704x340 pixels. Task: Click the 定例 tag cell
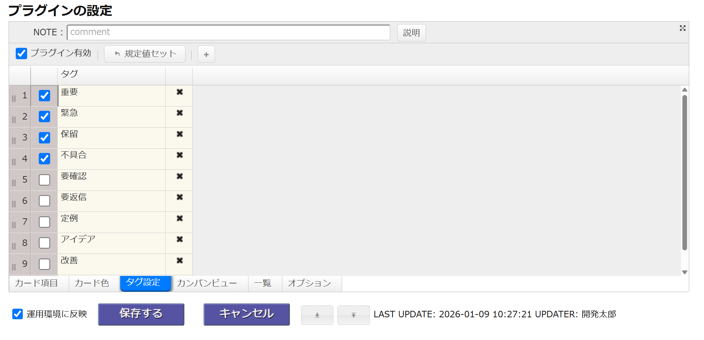click(x=112, y=222)
